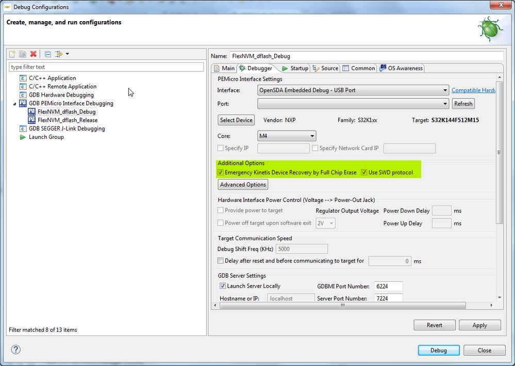Open the OS Awareness tab

pyautogui.click(x=401, y=68)
